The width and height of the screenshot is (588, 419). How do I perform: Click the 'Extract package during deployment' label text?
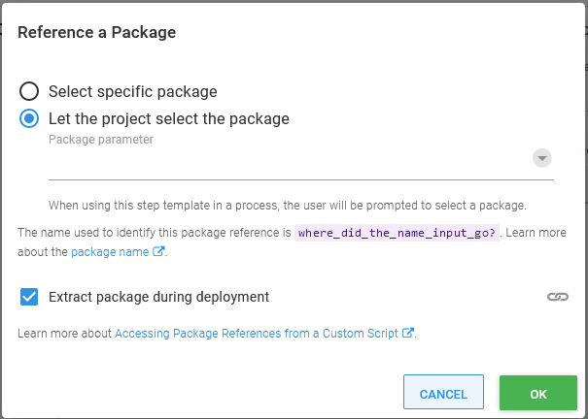158,297
